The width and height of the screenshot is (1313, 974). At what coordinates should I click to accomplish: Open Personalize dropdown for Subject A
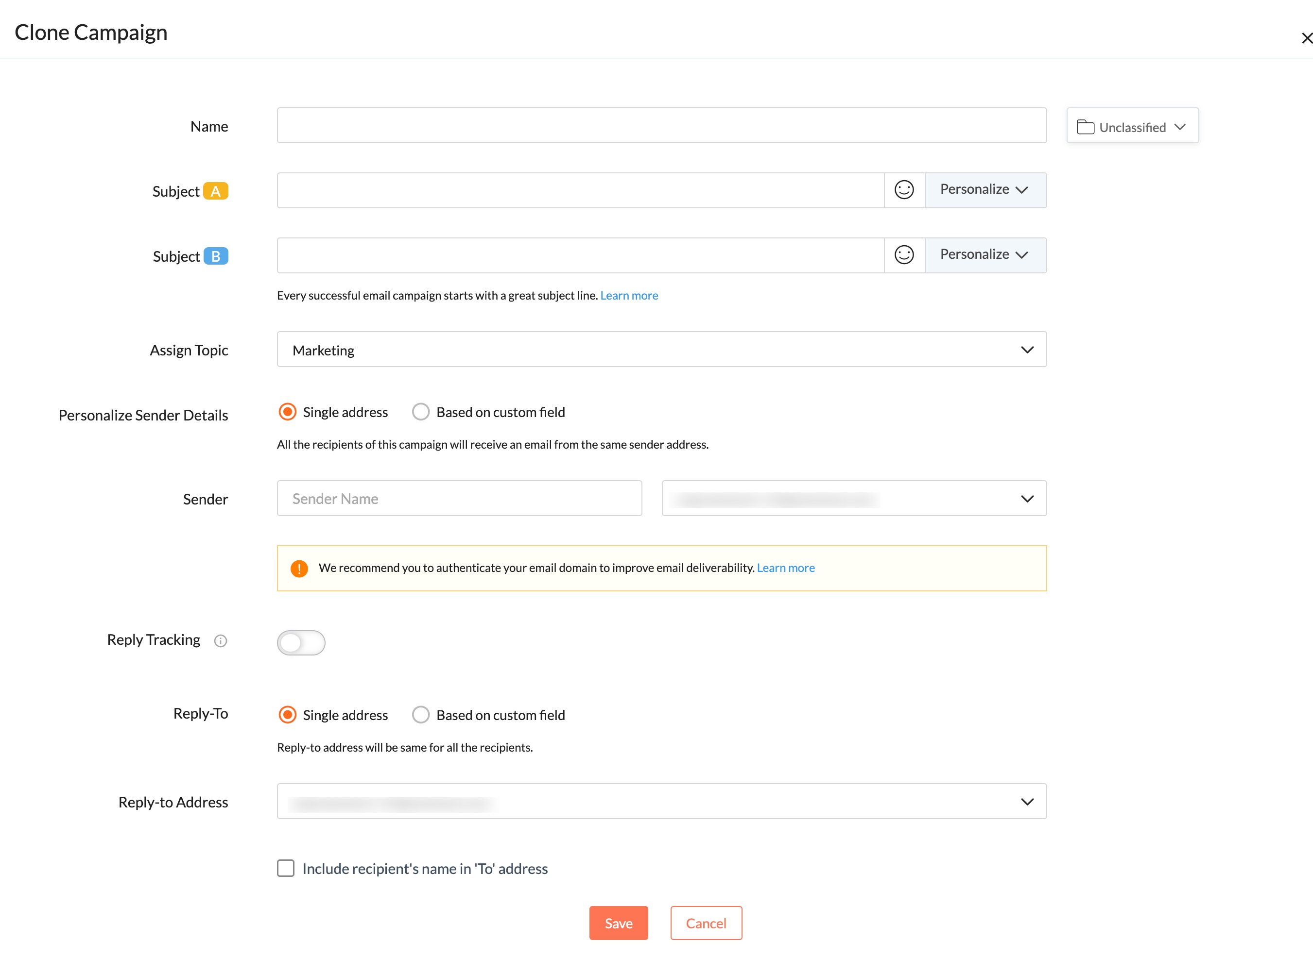click(x=985, y=190)
